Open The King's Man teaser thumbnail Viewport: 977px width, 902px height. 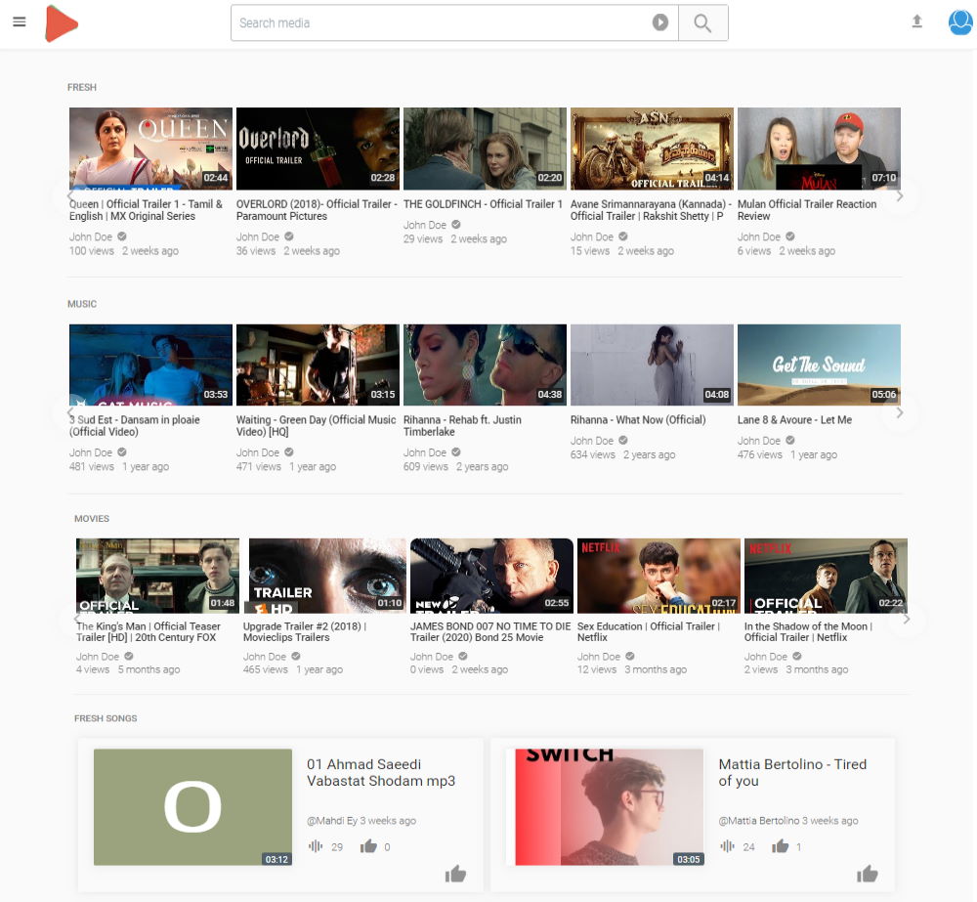tap(157, 576)
